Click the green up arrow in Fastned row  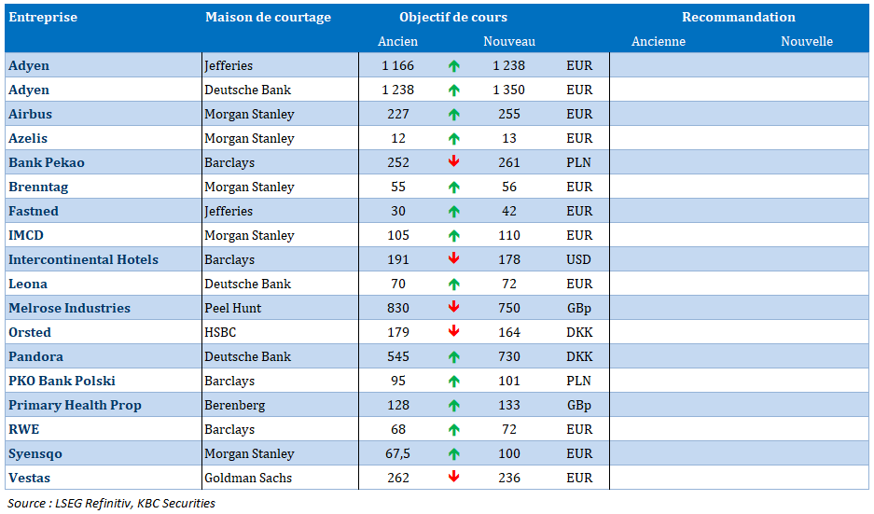tap(453, 211)
